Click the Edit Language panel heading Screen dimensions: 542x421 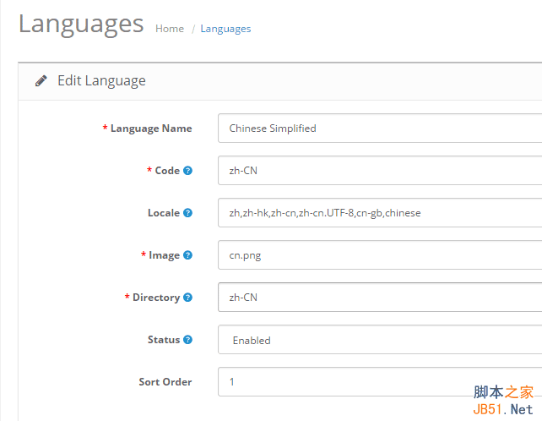point(101,81)
